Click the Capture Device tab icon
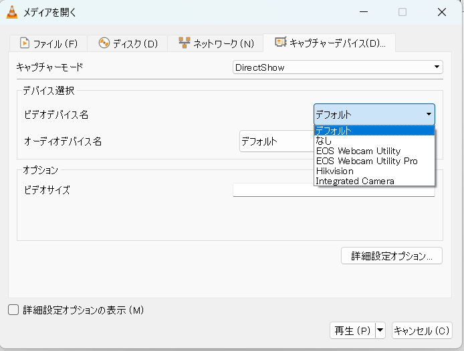Screen dimensions: 464x351 [x=281, y=43]
